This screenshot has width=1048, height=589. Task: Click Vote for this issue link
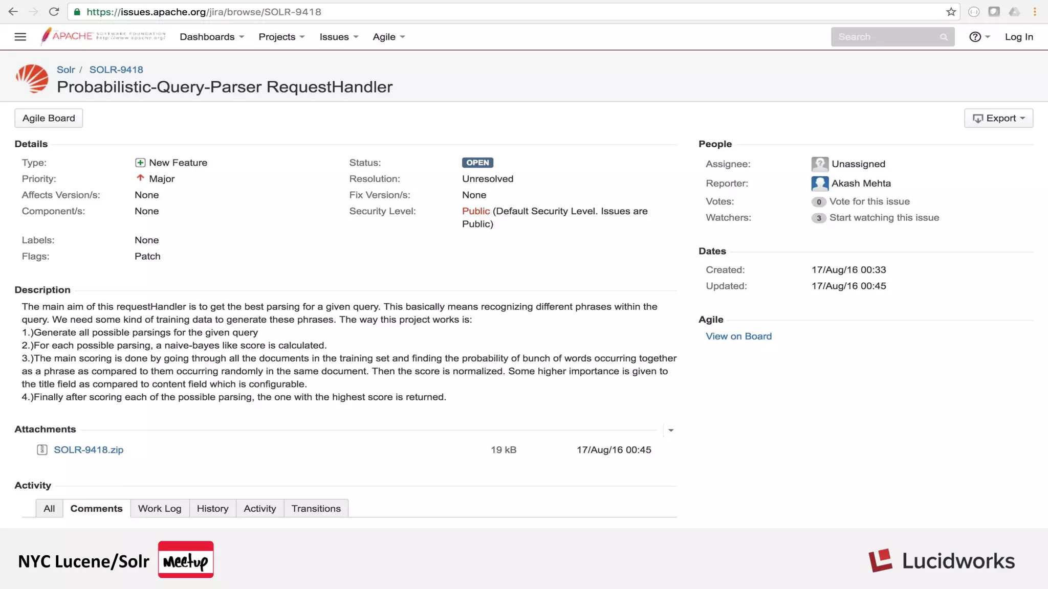[869, 201]
